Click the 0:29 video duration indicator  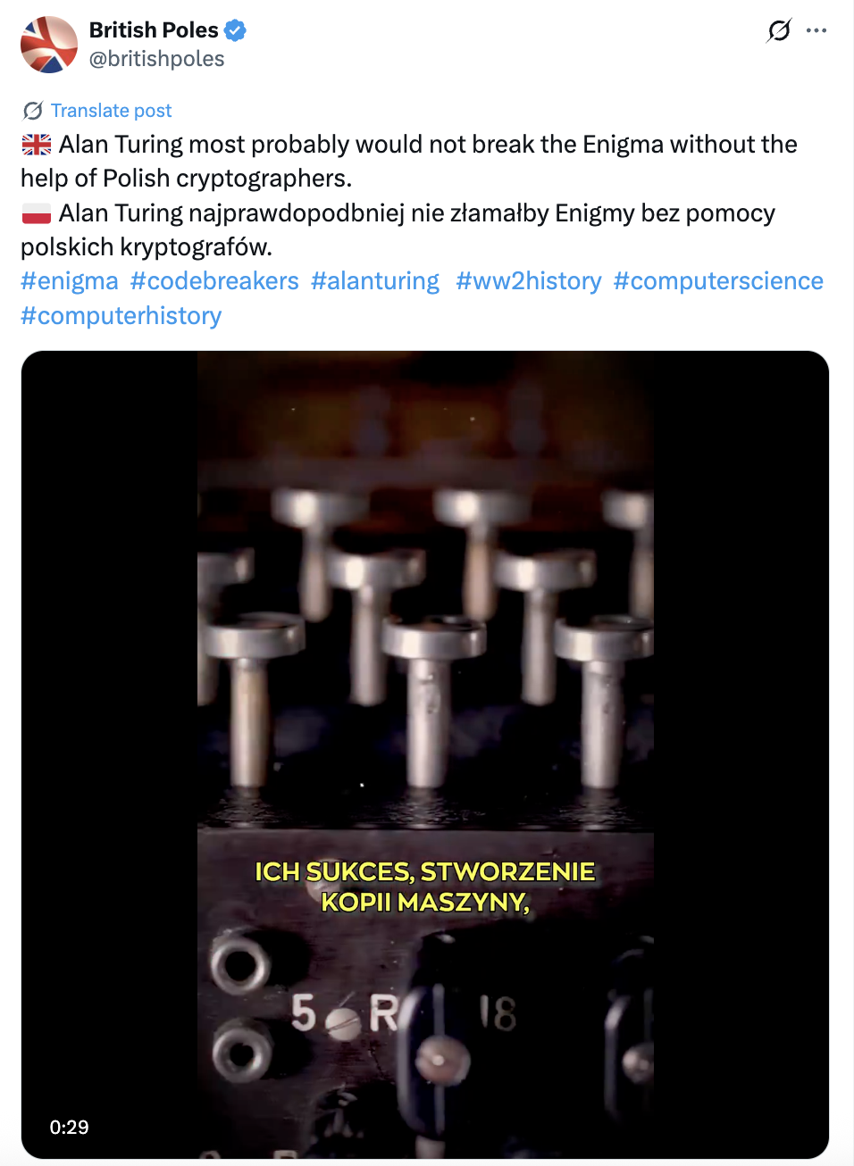pyautogui.click(x=71, y=1127)
